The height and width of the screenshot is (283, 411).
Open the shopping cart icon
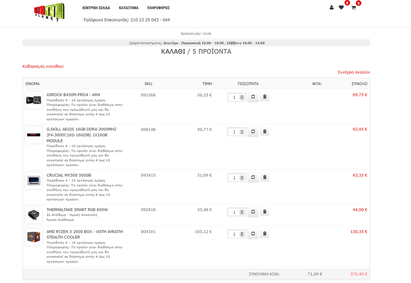(354, 7)
